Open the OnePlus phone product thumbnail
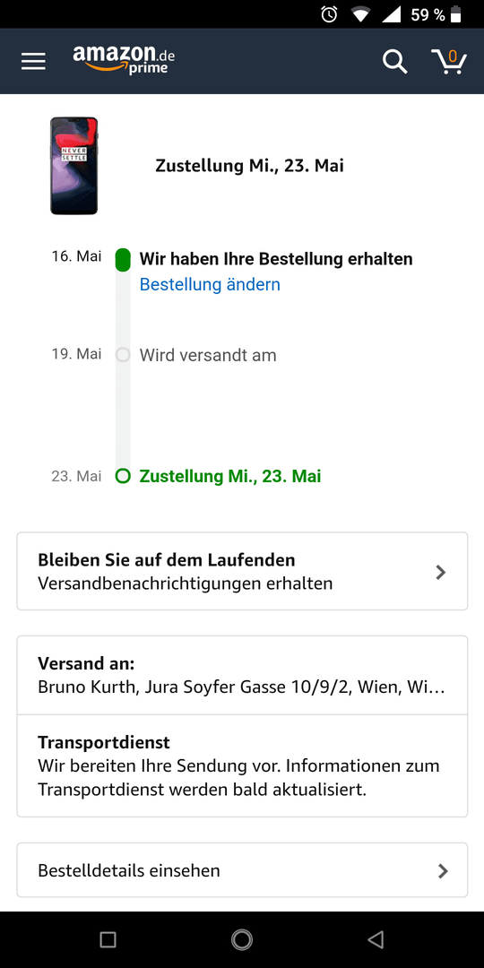 coord(74,166)
